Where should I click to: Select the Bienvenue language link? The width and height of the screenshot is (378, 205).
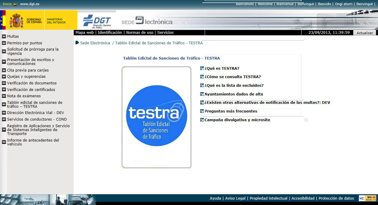click(x=285, y=4)
